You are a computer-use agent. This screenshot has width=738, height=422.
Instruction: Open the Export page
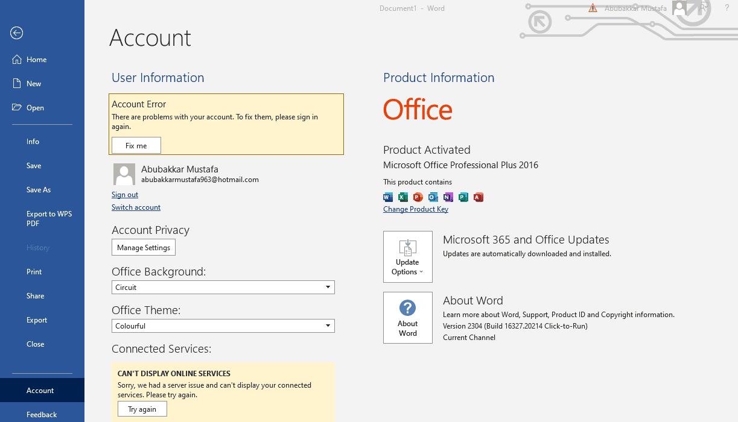click(42, 320)
